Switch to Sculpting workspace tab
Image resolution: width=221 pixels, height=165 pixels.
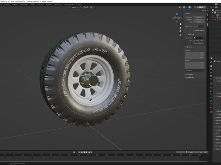coord(7,5)
